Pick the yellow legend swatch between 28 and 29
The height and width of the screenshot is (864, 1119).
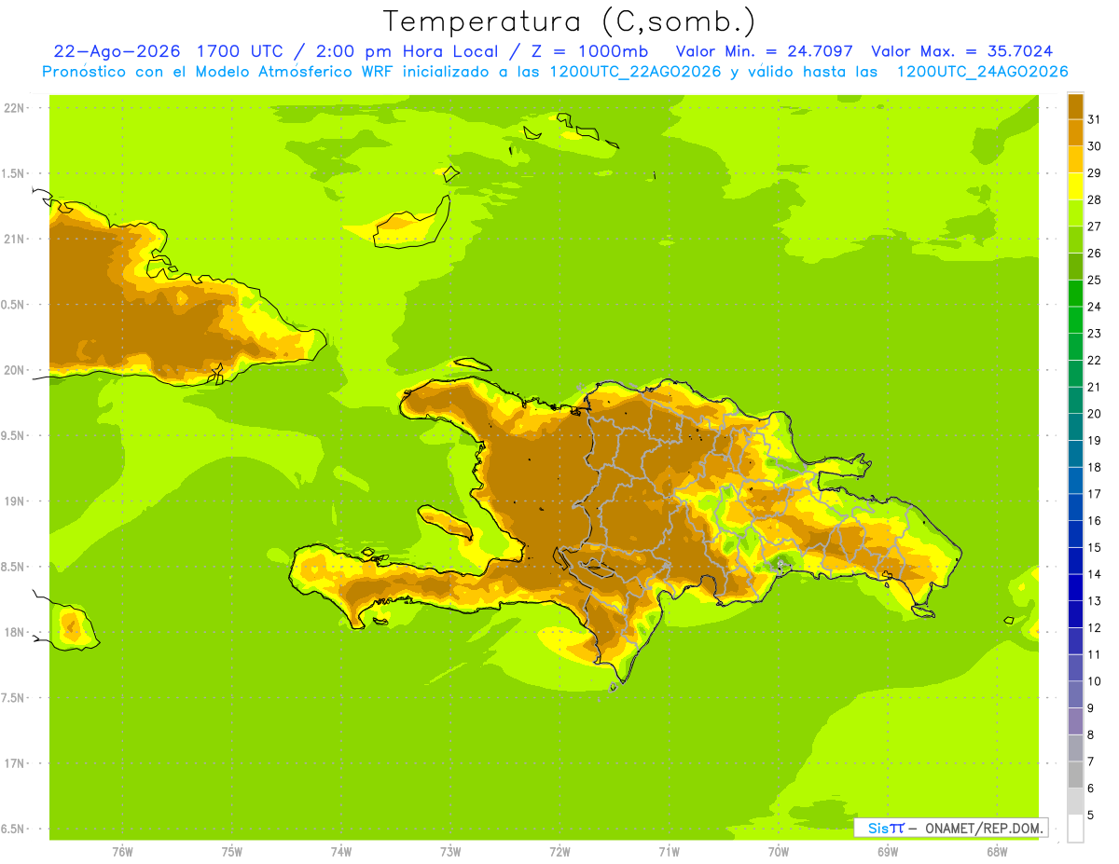pos(1075,186)
